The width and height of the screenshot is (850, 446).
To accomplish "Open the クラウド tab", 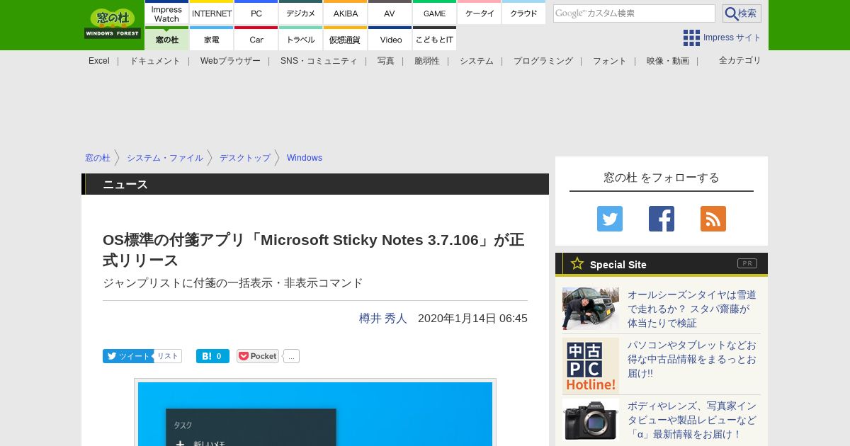I will coord(523,13).
